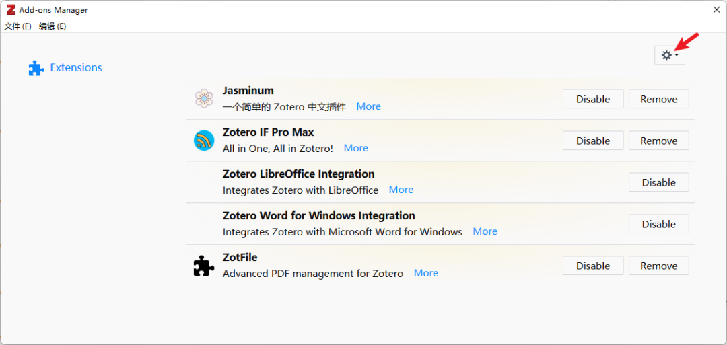Open the 文件 (F) menu

[18, 26]
